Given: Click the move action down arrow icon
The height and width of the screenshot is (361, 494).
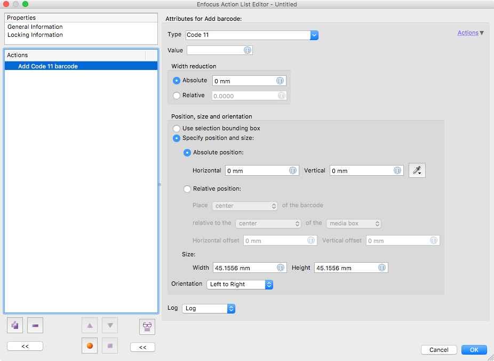Looking at the screenshot, I should pos(110,325).
